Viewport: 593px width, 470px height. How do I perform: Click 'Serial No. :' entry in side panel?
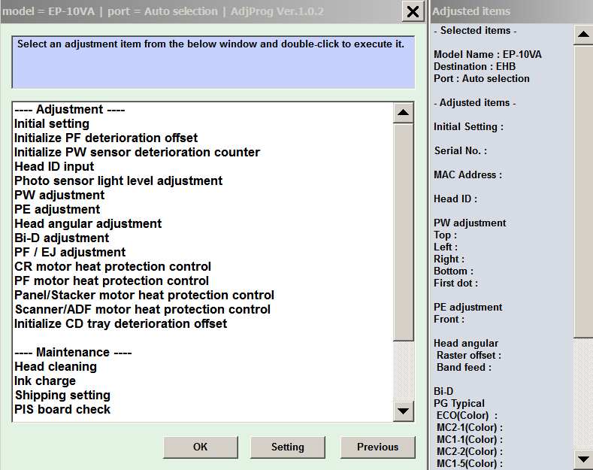pos(460,151)
